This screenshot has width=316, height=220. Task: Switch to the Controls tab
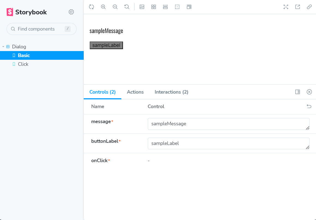click(x=102, y=92)
